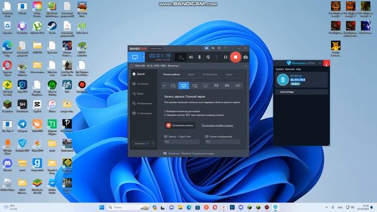Image resolution: width=377 pixels, height=212 pixels.
Task: Select the highlighted IP address in Radmin VPN
Action: 297,80
